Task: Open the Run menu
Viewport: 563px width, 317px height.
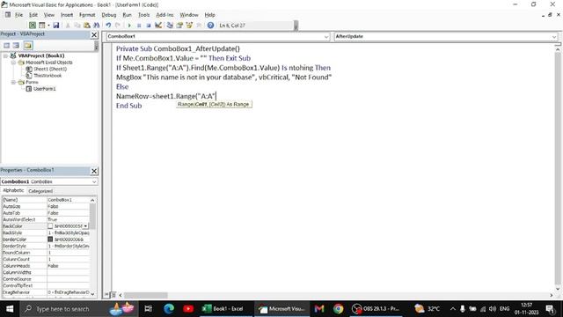Action: 127,15
